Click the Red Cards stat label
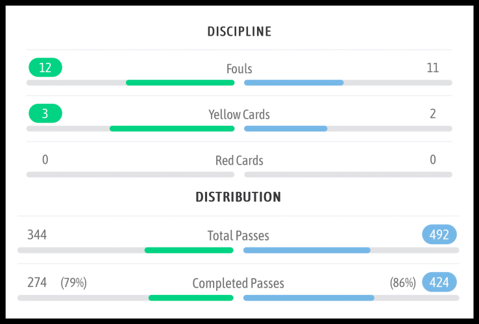The height and width of the screenshot is (324, 479). 239,160
